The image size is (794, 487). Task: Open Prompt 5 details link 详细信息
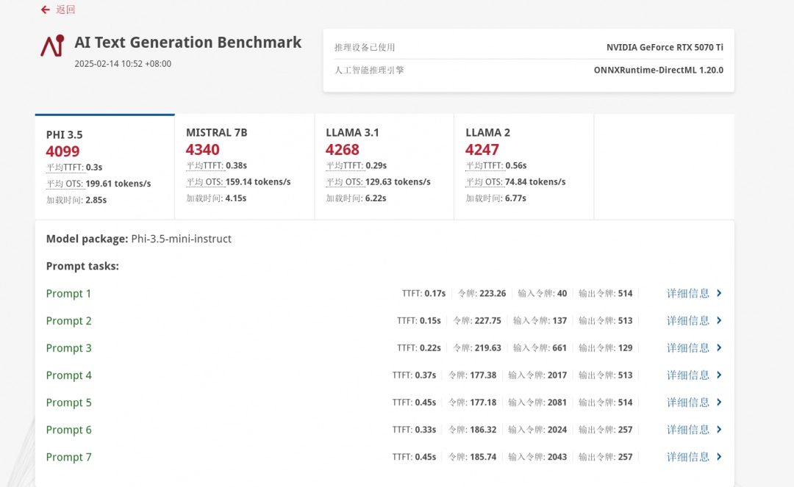[x=688, y=403]
